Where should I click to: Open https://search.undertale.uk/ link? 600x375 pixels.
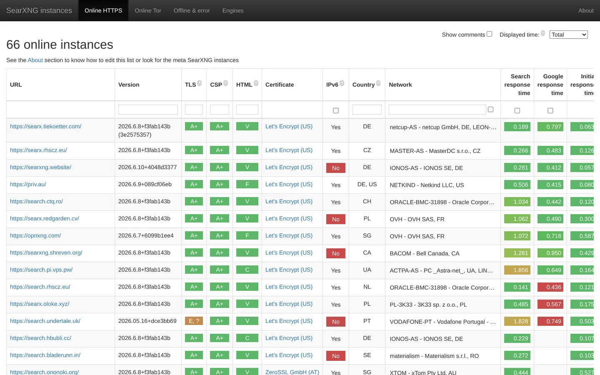click(45, 321)
